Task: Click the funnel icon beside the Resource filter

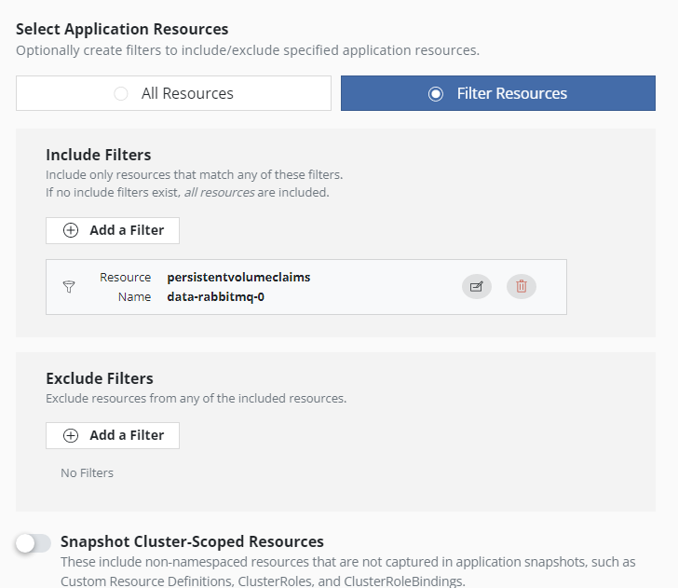Action: point(69,286)
